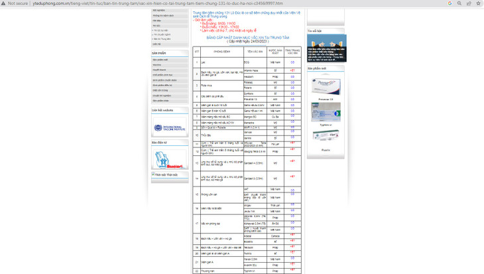Open Chế phẩm sinh học menu item

[163, 75]
